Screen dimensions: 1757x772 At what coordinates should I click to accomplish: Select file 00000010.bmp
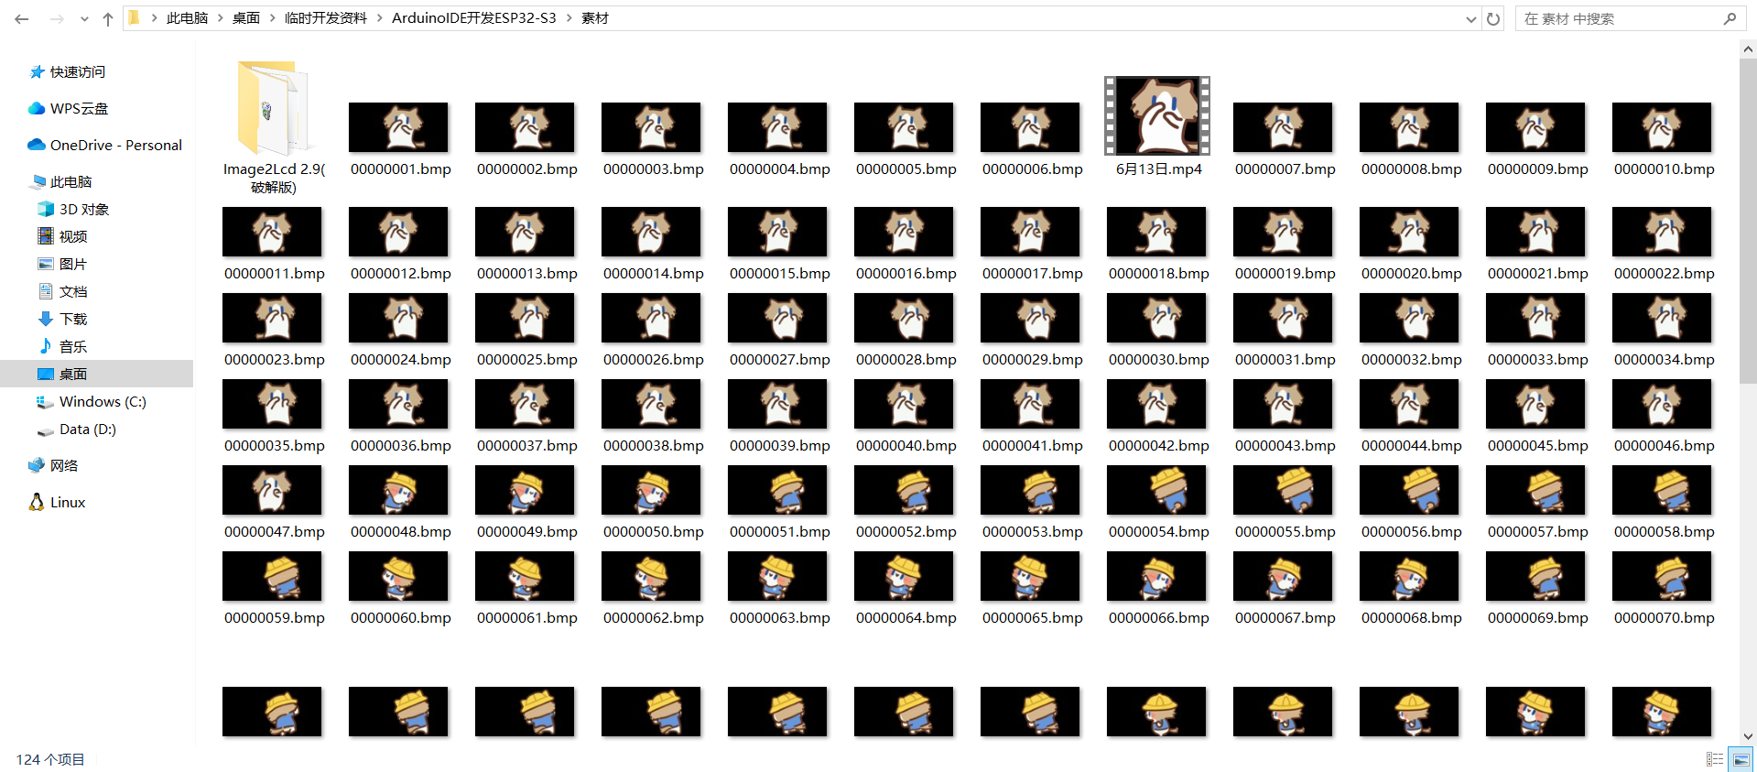coord(1663,139)
